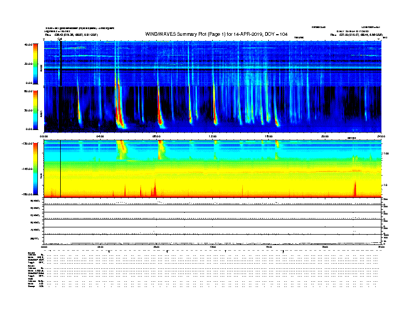This screenshot has width=411, height=317.
Task: Click the 12:00 tick label under RAD1 panel
Action: pos(213,136)
